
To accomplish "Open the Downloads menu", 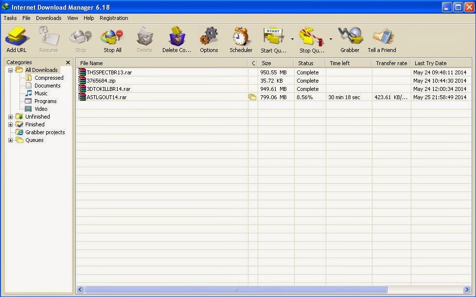I will coord(49,18).
